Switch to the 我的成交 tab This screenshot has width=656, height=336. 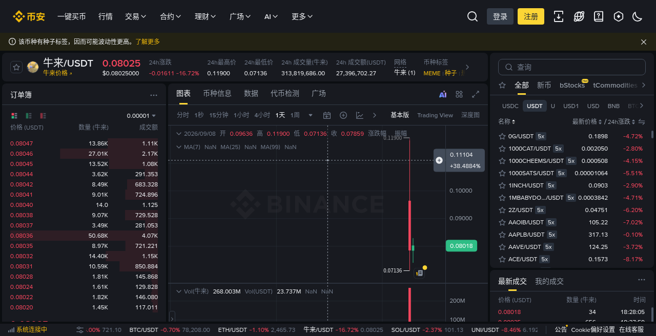point(549,281)
